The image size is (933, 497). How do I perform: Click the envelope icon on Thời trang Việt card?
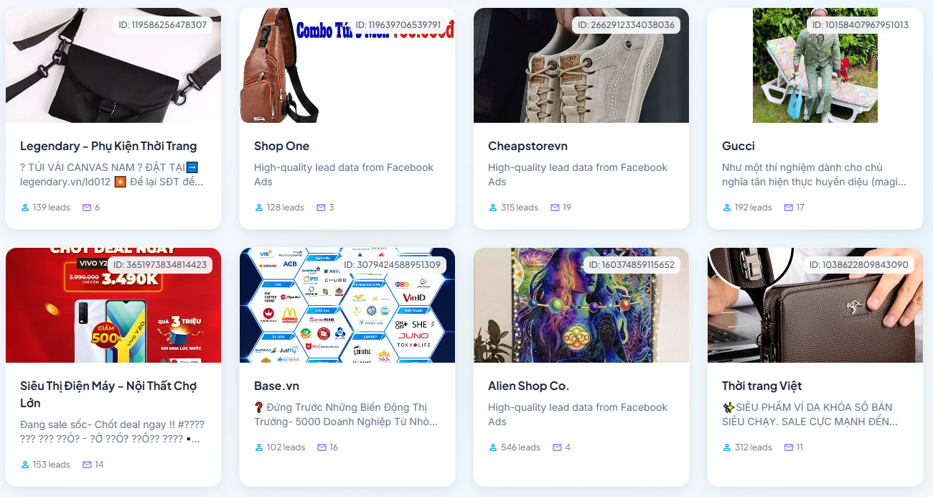click(789, 447)
